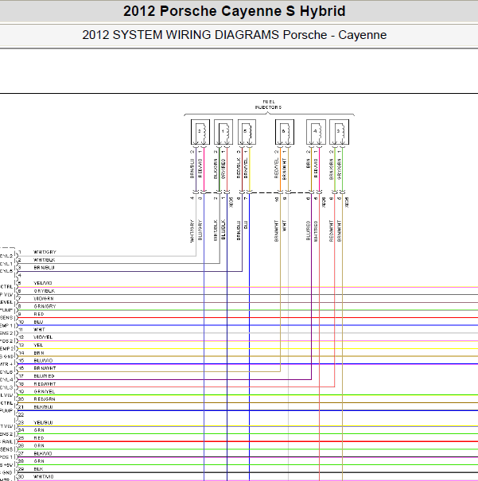Image resolution: width=478 pixels, height=481 pixels.
Task: Click the vertical RED/BLK label under injector 5
Action: point(239,168)
